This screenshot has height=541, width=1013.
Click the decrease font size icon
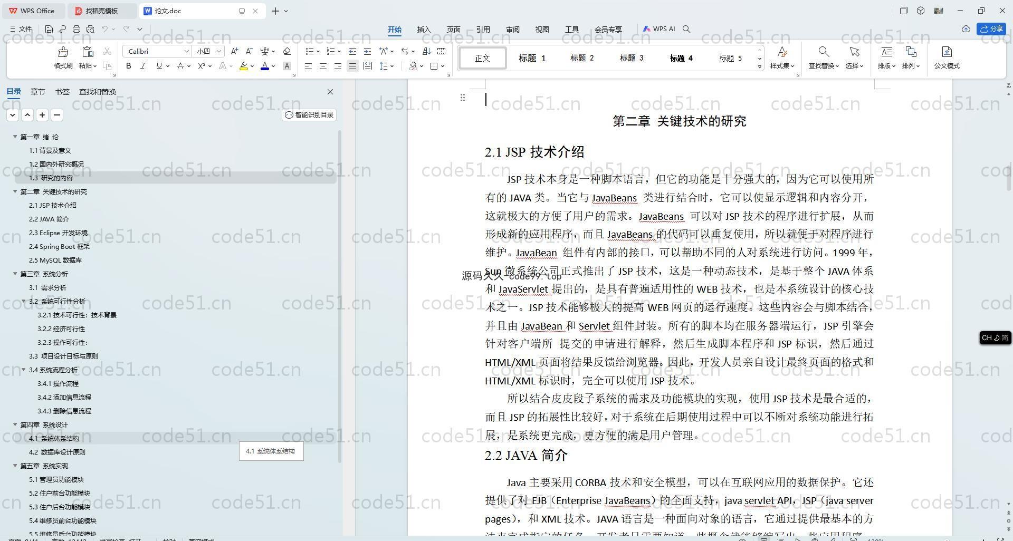point(249,51)
